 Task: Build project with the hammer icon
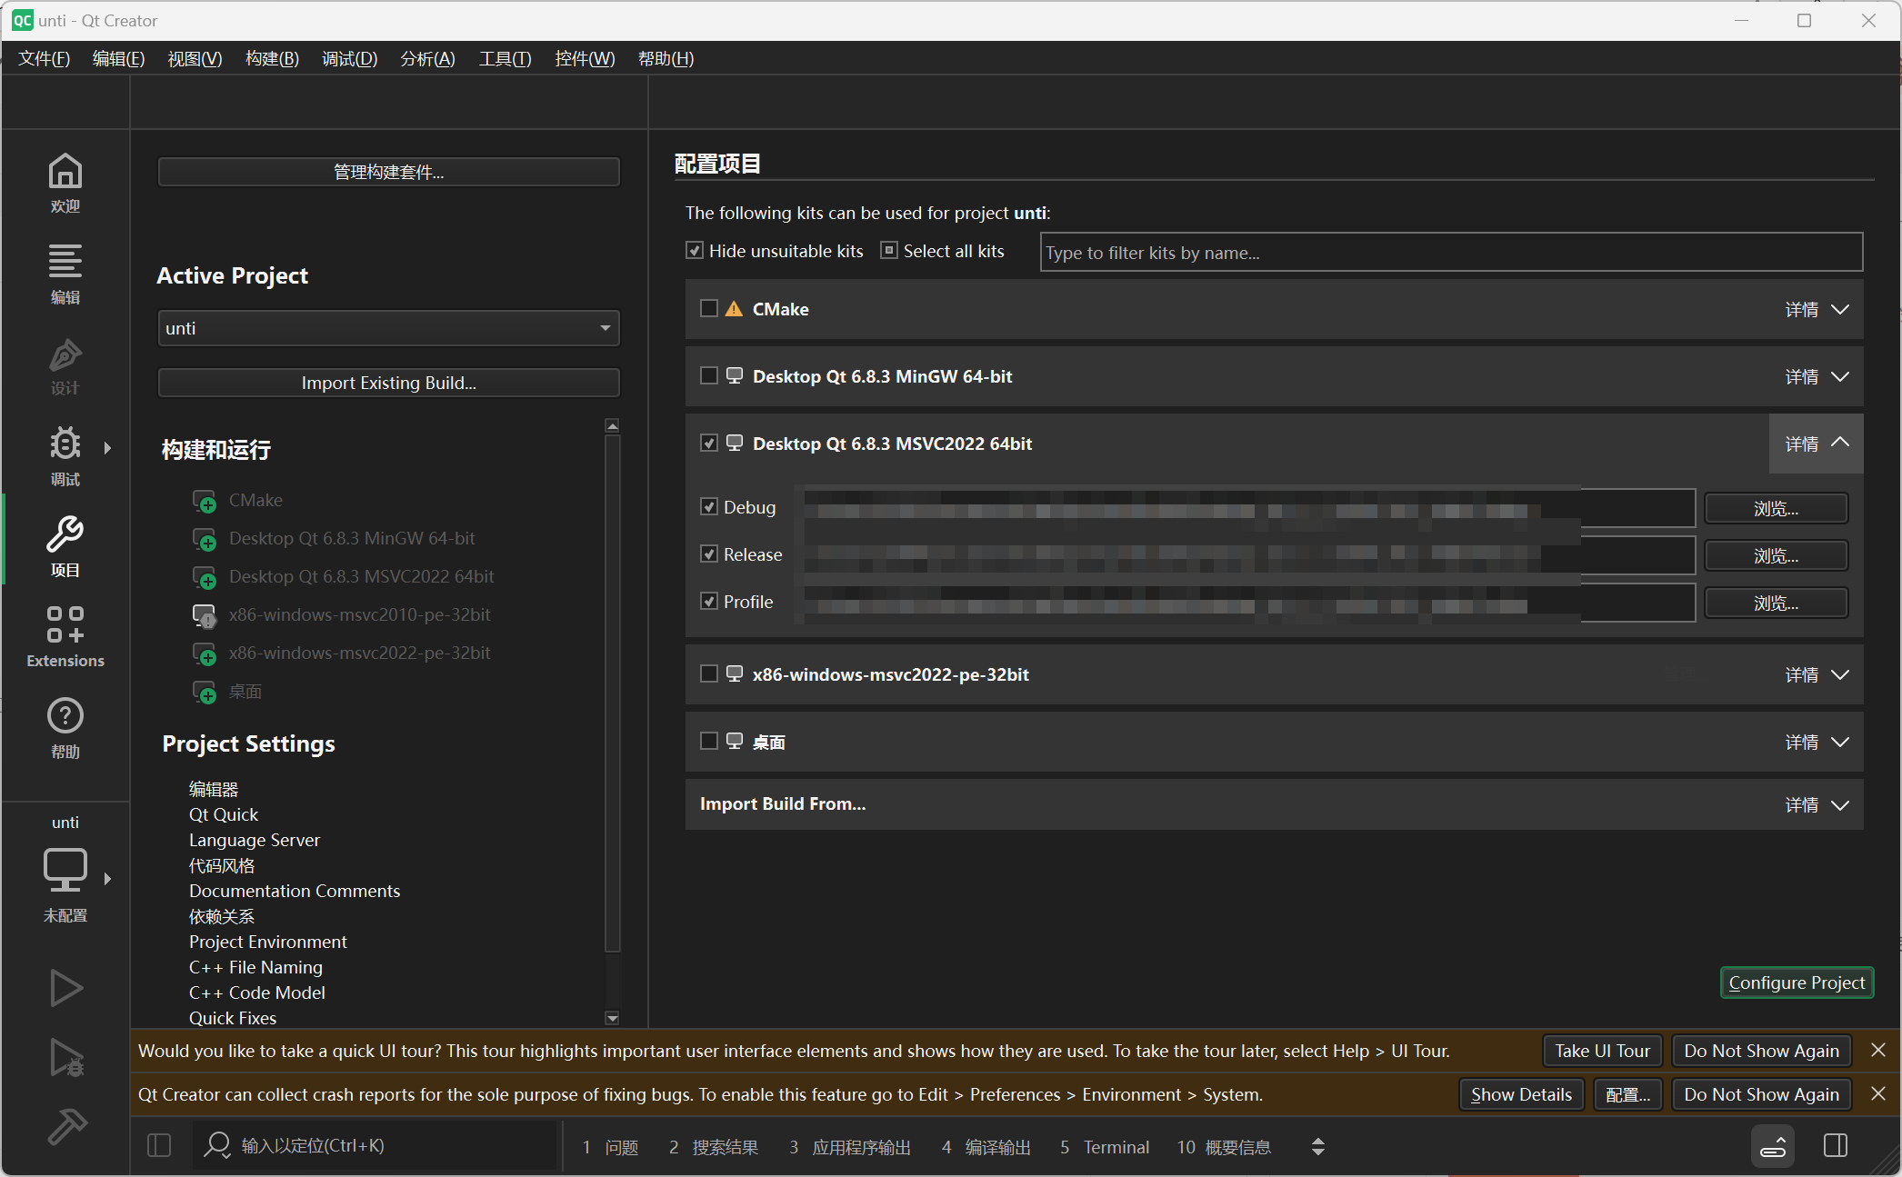65,1127
